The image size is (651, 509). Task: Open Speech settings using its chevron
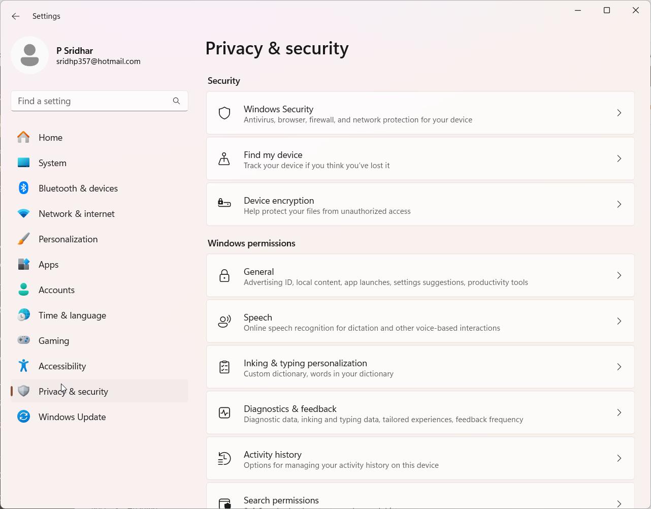pyautogui.click(x=619, y=321)
